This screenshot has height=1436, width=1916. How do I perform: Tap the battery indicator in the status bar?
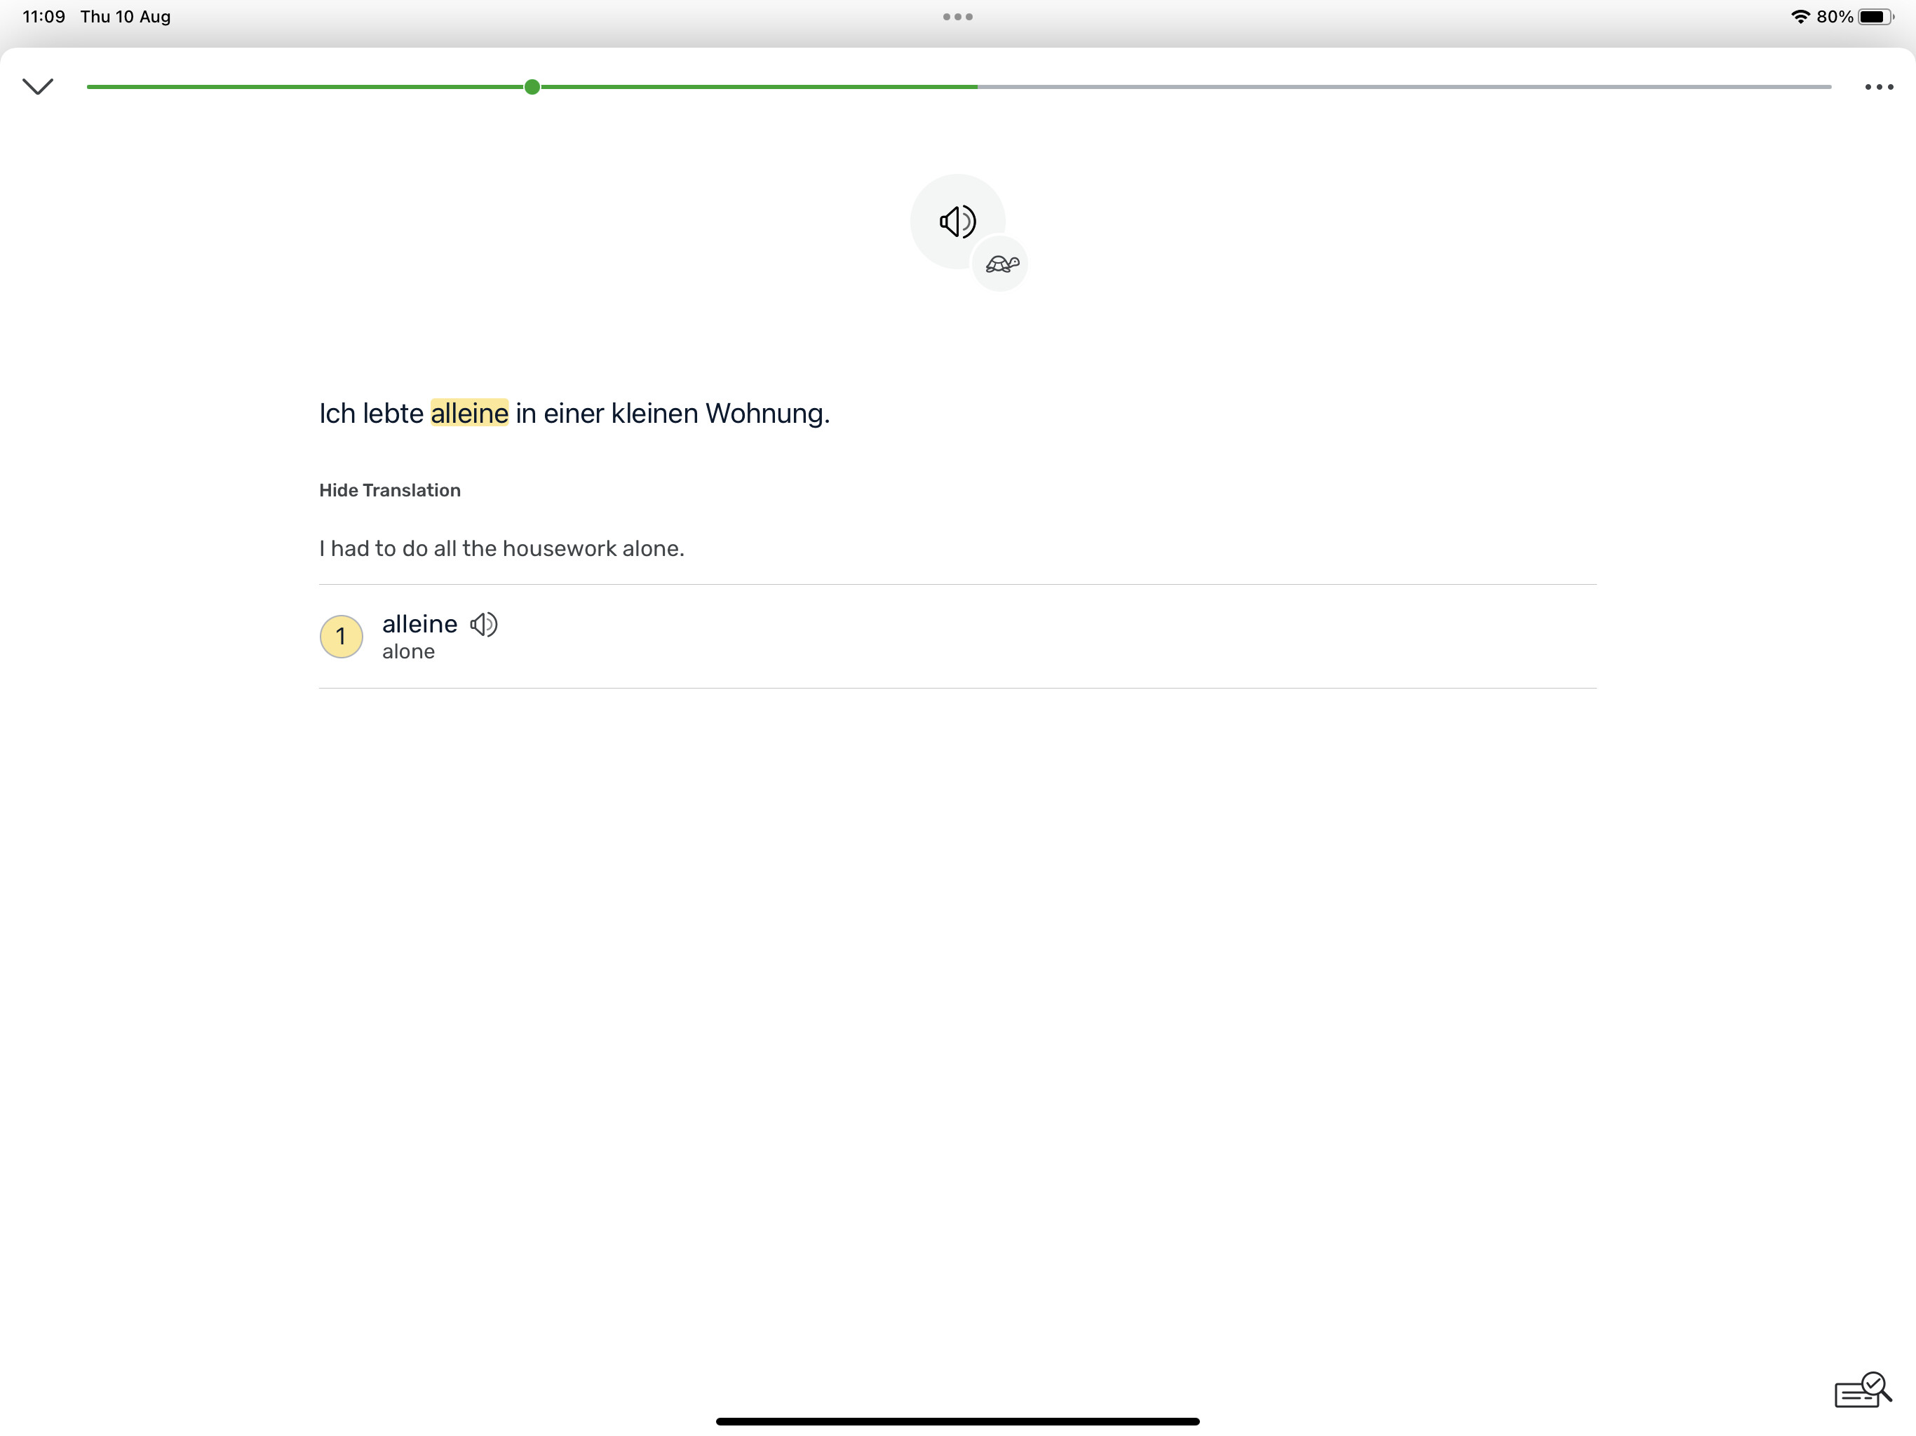click(x=1875, y=16)
